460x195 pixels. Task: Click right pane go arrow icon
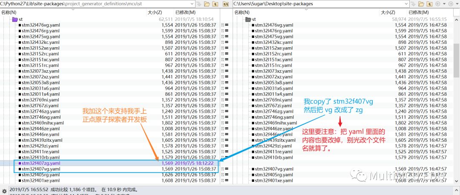pyautogui.click(x=413, y=4)
